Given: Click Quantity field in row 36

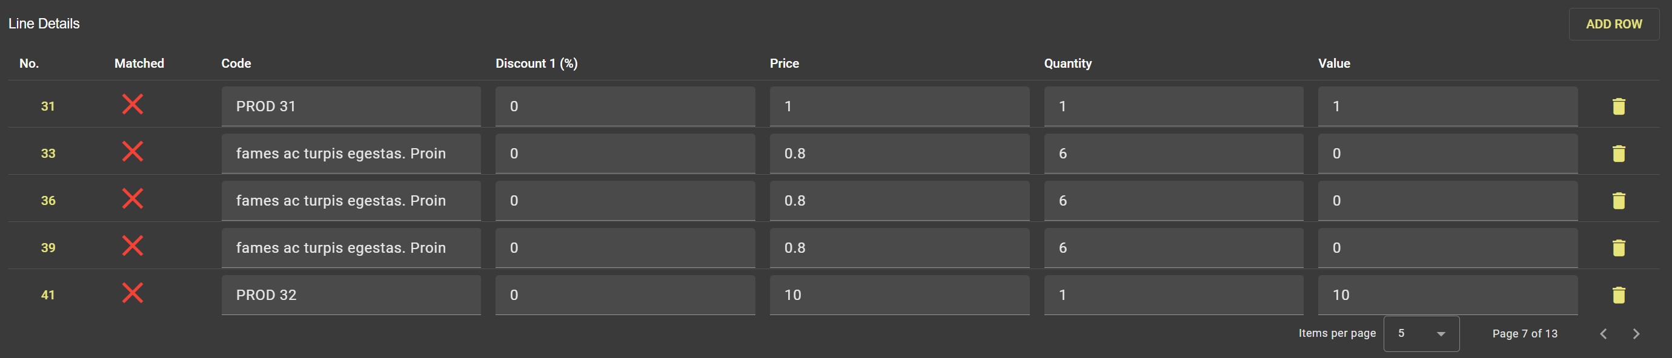Looking at the screenshot, I should point(1173,201).
